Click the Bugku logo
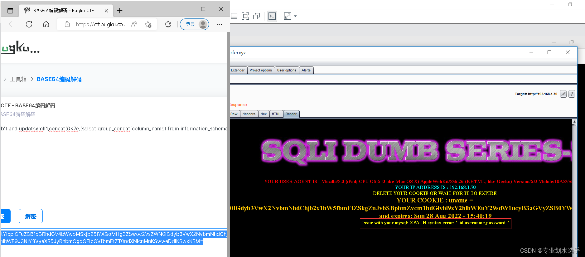Screen dimensions: 585x257 [20, 47]
